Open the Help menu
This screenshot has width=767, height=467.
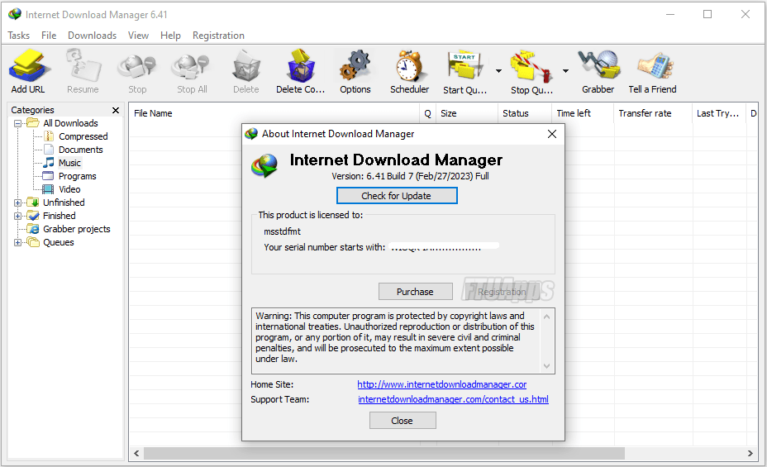170,36
